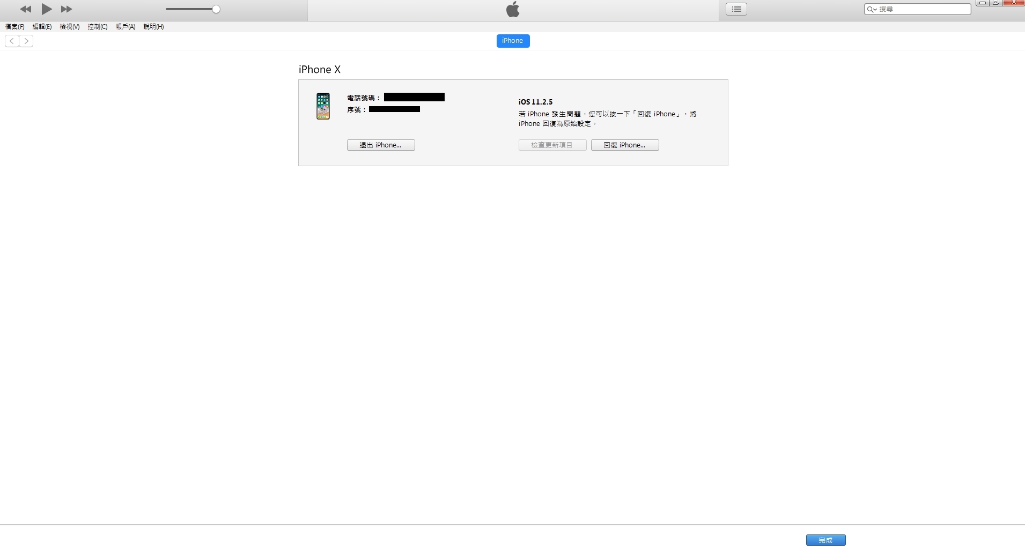This screenshot has height=550, width=1025.
Task: Open the 編輯(E) menu
Action: [42, 27]
